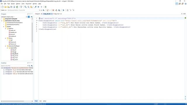
Task: Open the Document menu
Action: coord(29,4)
